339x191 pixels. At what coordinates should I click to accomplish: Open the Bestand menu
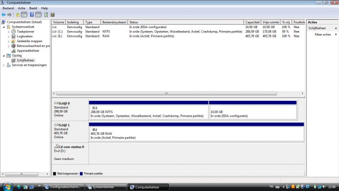click(x=8, y=8)
